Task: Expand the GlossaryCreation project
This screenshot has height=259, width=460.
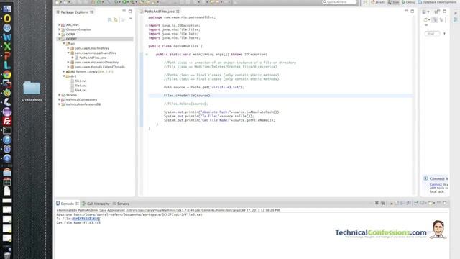Action: click(x=59, y=29)
